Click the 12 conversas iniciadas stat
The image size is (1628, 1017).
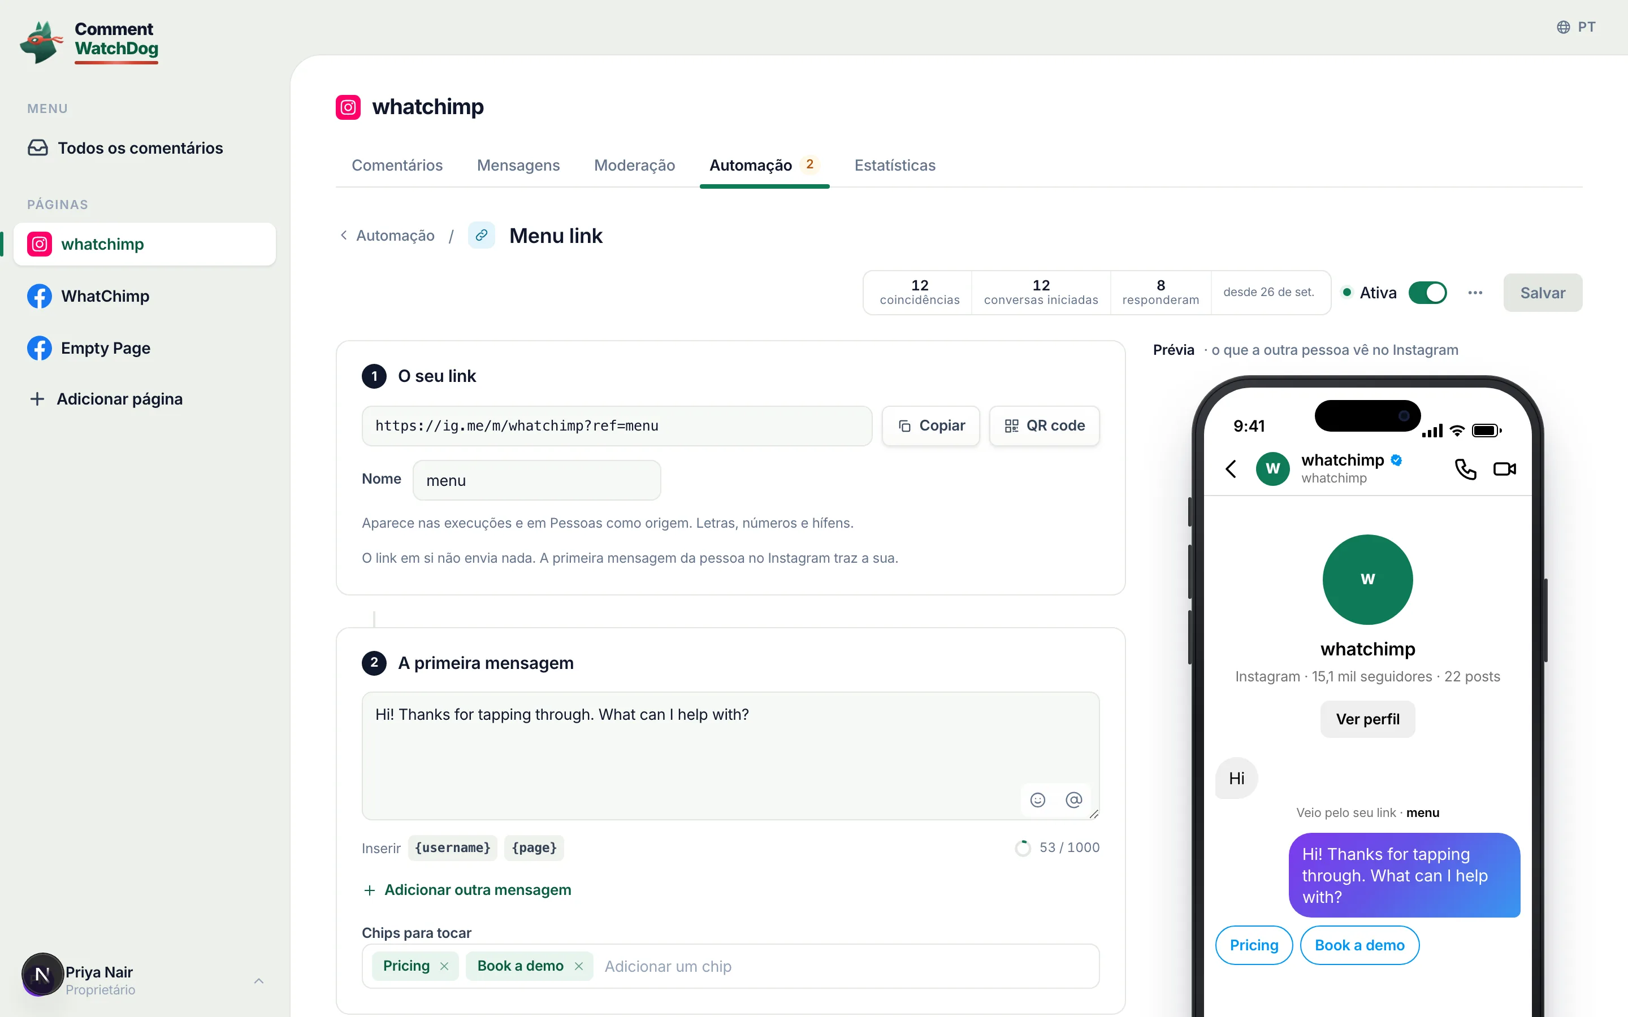(1041, 293)
